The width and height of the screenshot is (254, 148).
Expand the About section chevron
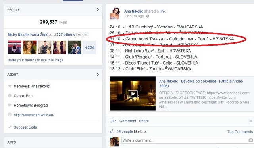[98, 74]
